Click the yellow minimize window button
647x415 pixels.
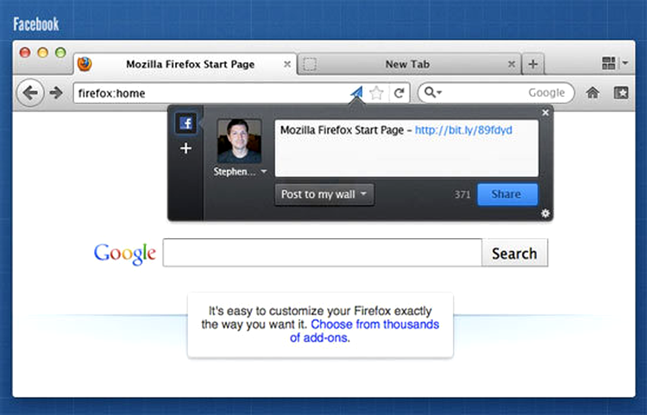(43, 53)
